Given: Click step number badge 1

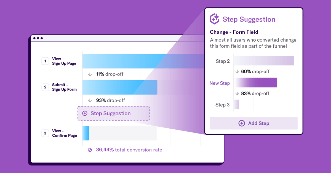Looking at the screenshot, I should tap(45, 61).
